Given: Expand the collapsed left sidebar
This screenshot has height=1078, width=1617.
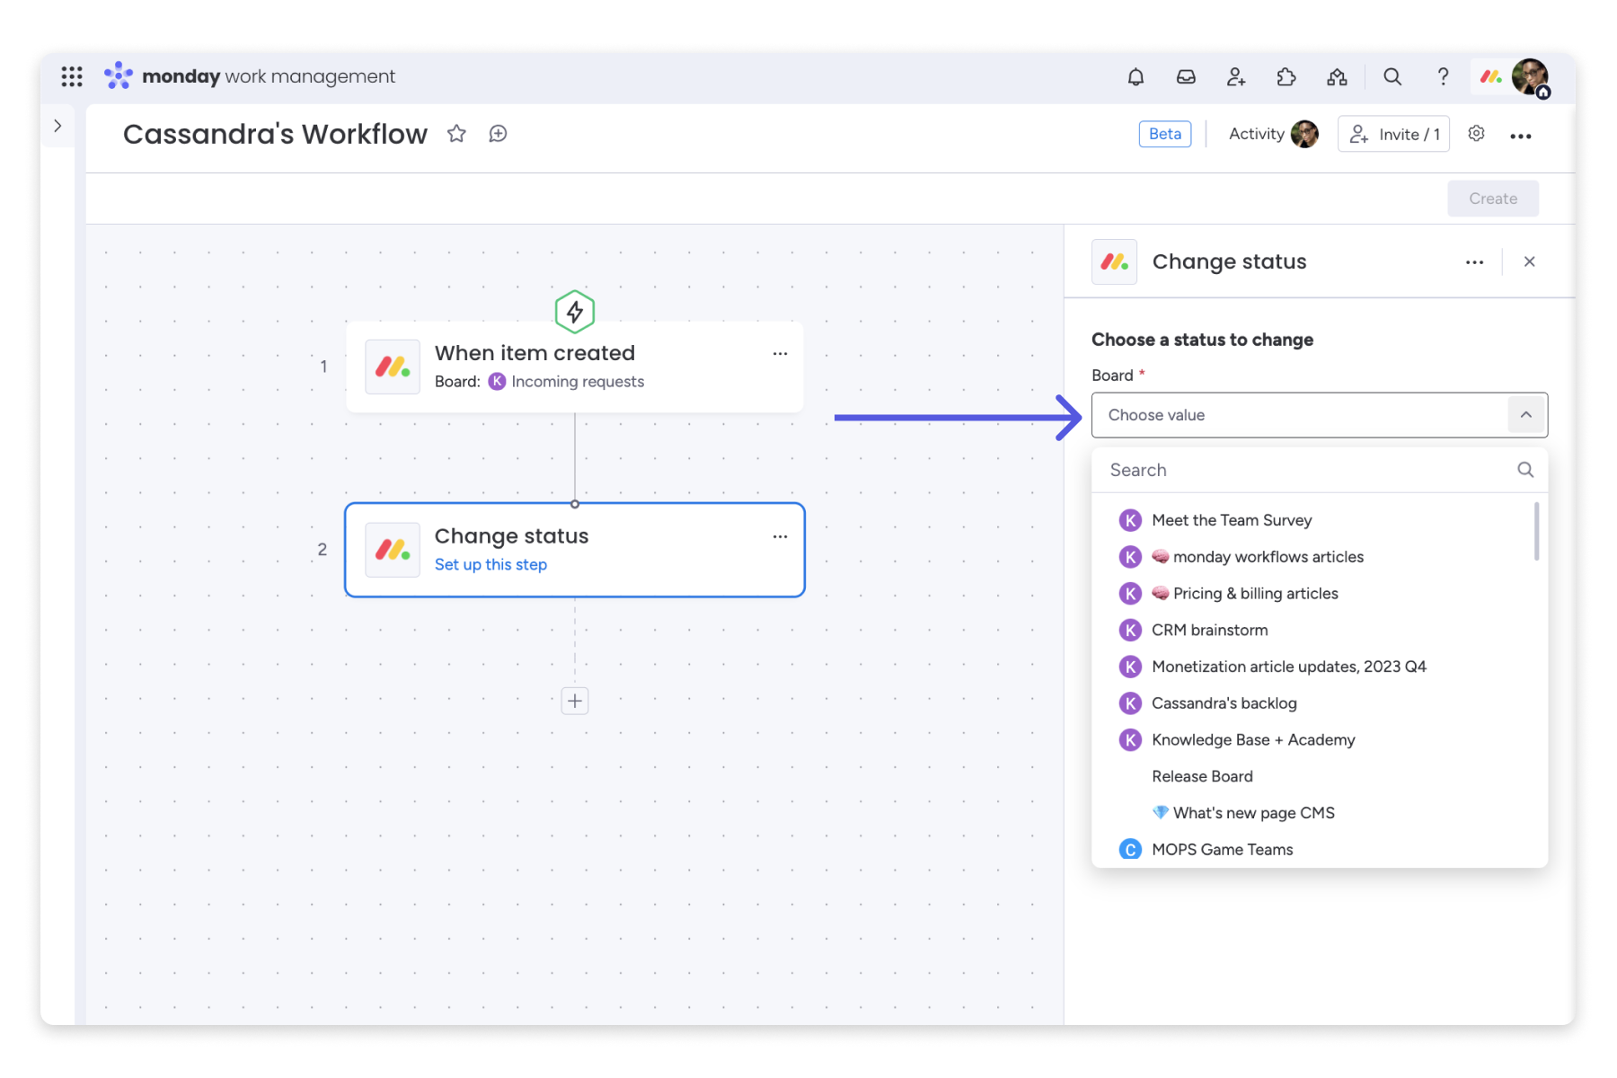Looking at the screenshot, I should 57,126.
